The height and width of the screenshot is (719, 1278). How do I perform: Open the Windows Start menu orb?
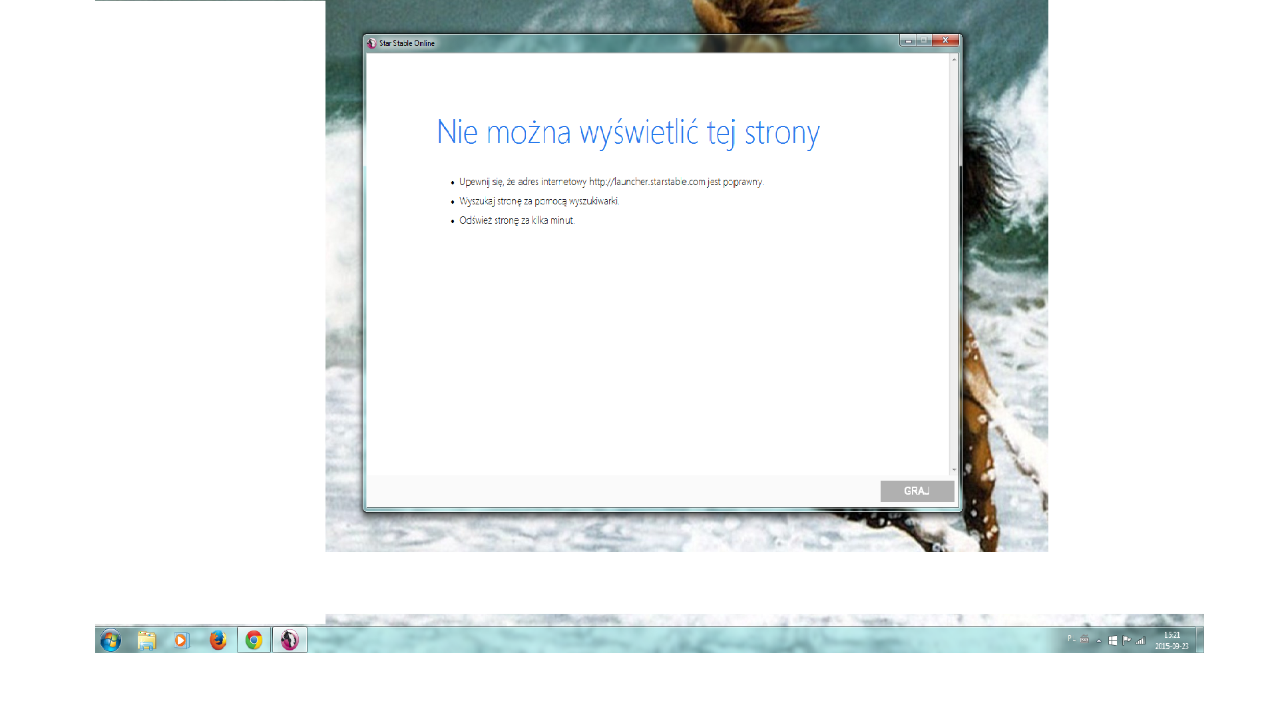tap(110, 640)
